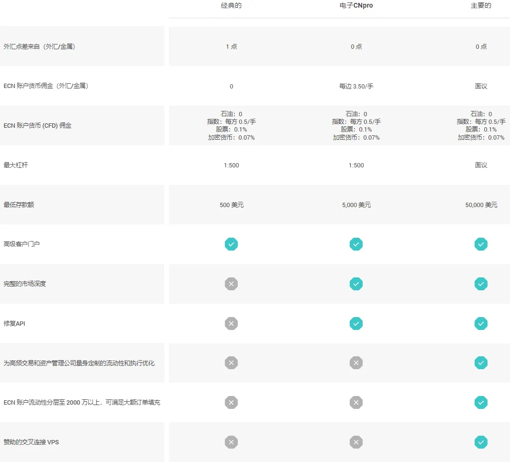The image size is (510, 462).
Task: Click the 高级客户门户 checkmark under 主要的
Action: coord(481,244)
